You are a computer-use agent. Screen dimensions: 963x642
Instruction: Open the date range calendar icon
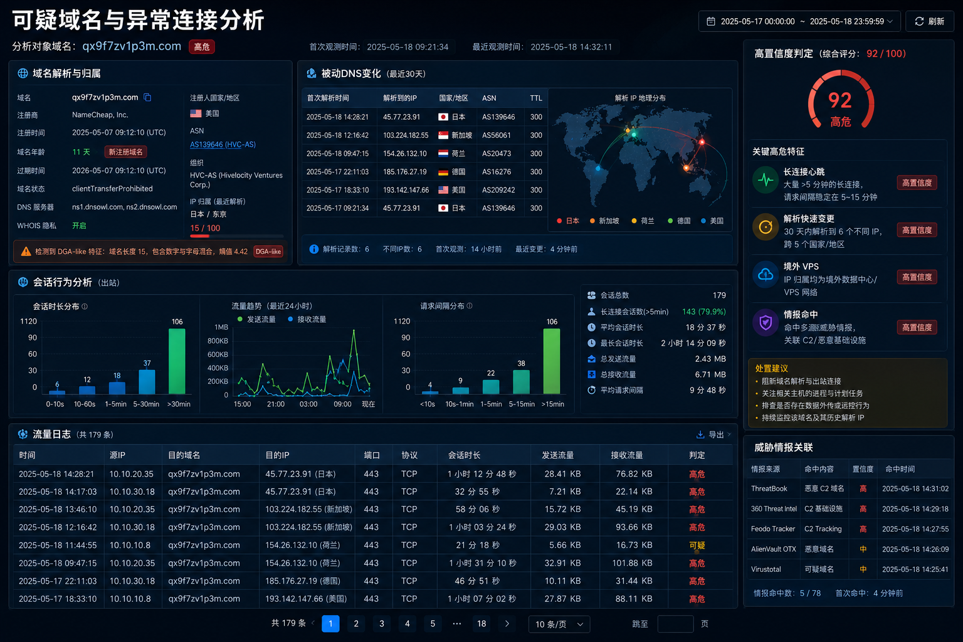[711, 21]
